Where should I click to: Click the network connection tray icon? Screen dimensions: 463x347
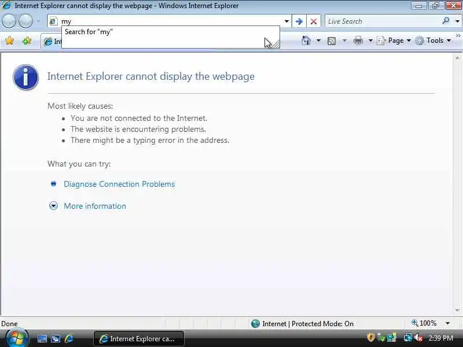point(408,338)
